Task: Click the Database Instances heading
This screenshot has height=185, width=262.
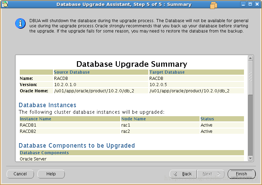Action: click(x=47, y=105)
